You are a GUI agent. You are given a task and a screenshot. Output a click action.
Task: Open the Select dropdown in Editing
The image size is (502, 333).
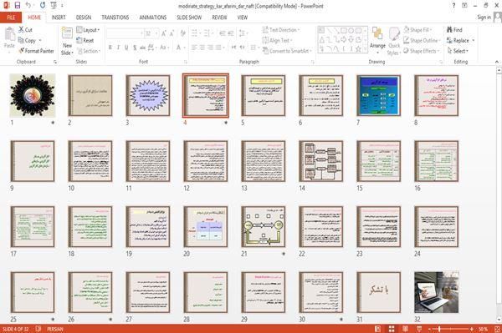click(458, 51)
